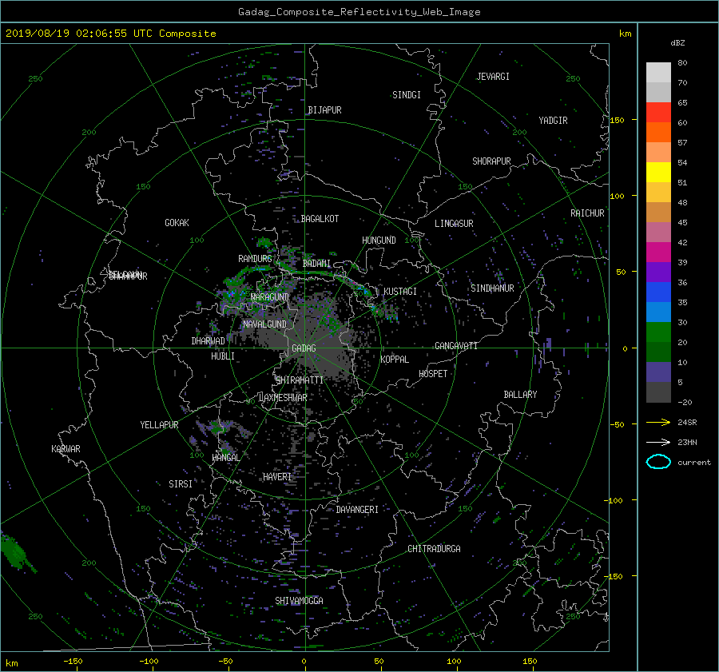Click the SHIVAMOGGA city label
Screen dimensions: 719x672
(x=299, y=600)
